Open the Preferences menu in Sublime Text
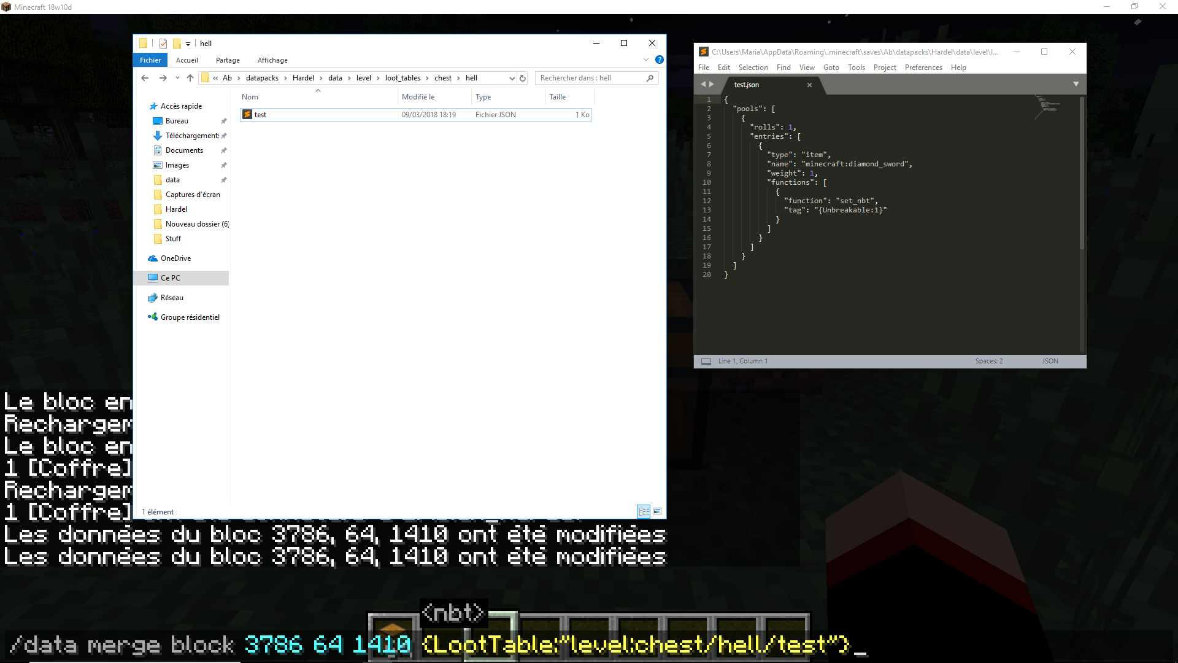This screenshot has width=1178, height=663. tap(923, 68)
